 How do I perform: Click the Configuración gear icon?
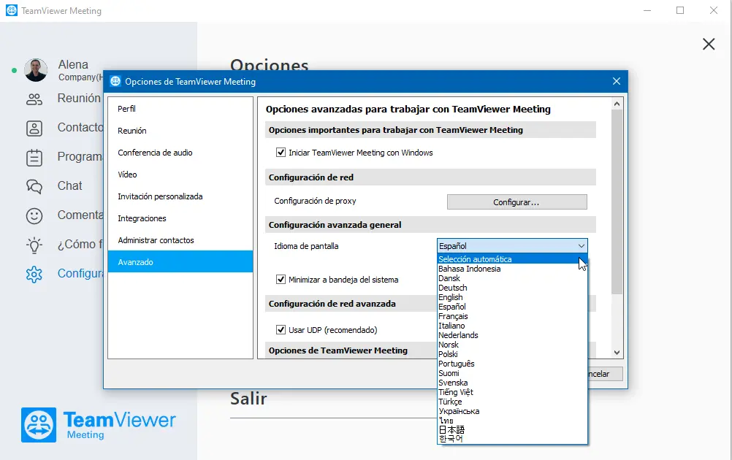click(x=34, y=275)
